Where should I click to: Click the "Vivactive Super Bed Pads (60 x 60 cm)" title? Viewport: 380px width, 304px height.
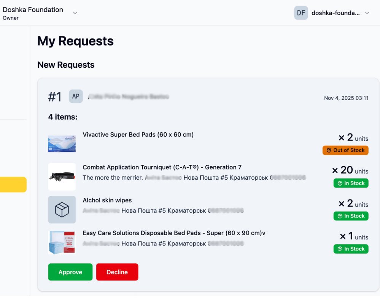138,135
